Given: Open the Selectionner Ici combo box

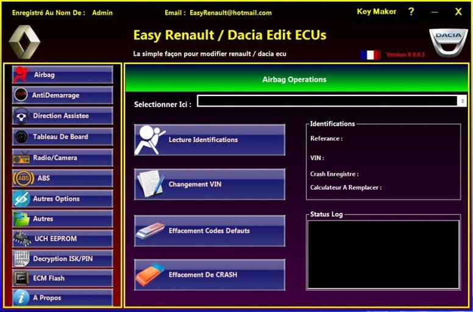Looking at the screenshot, I should (x=332, y=101).
